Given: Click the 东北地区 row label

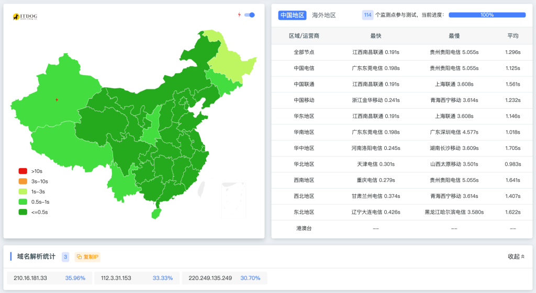Looking at the screenshot, I should coord(304,212).
